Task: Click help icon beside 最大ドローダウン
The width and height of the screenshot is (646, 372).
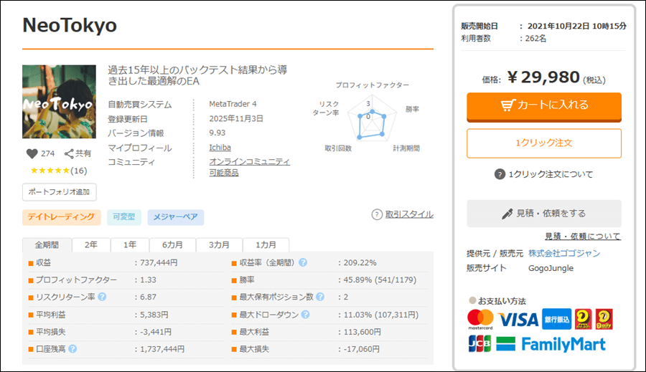Action: pos(305,315)
